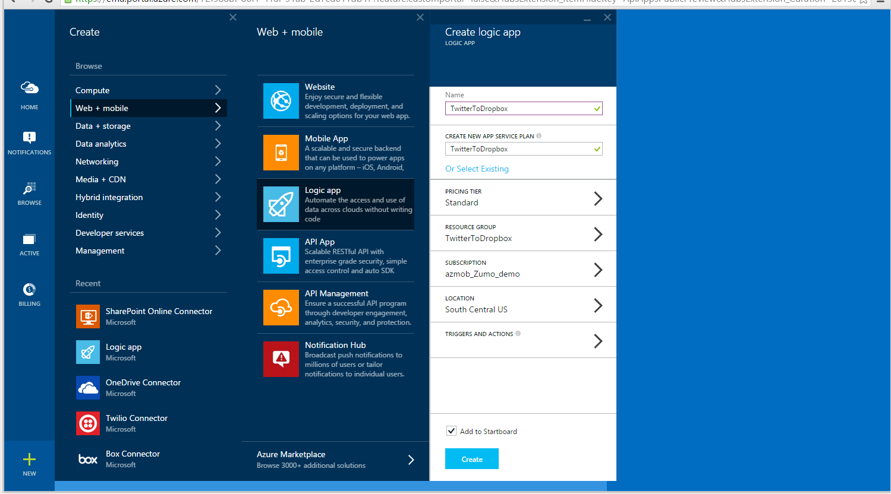Click the API Management title text
The image size is (891, 494).
coord(336,293)
